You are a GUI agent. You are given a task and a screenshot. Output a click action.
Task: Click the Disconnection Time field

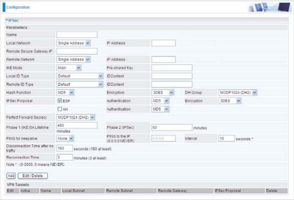tap(65, 148)
